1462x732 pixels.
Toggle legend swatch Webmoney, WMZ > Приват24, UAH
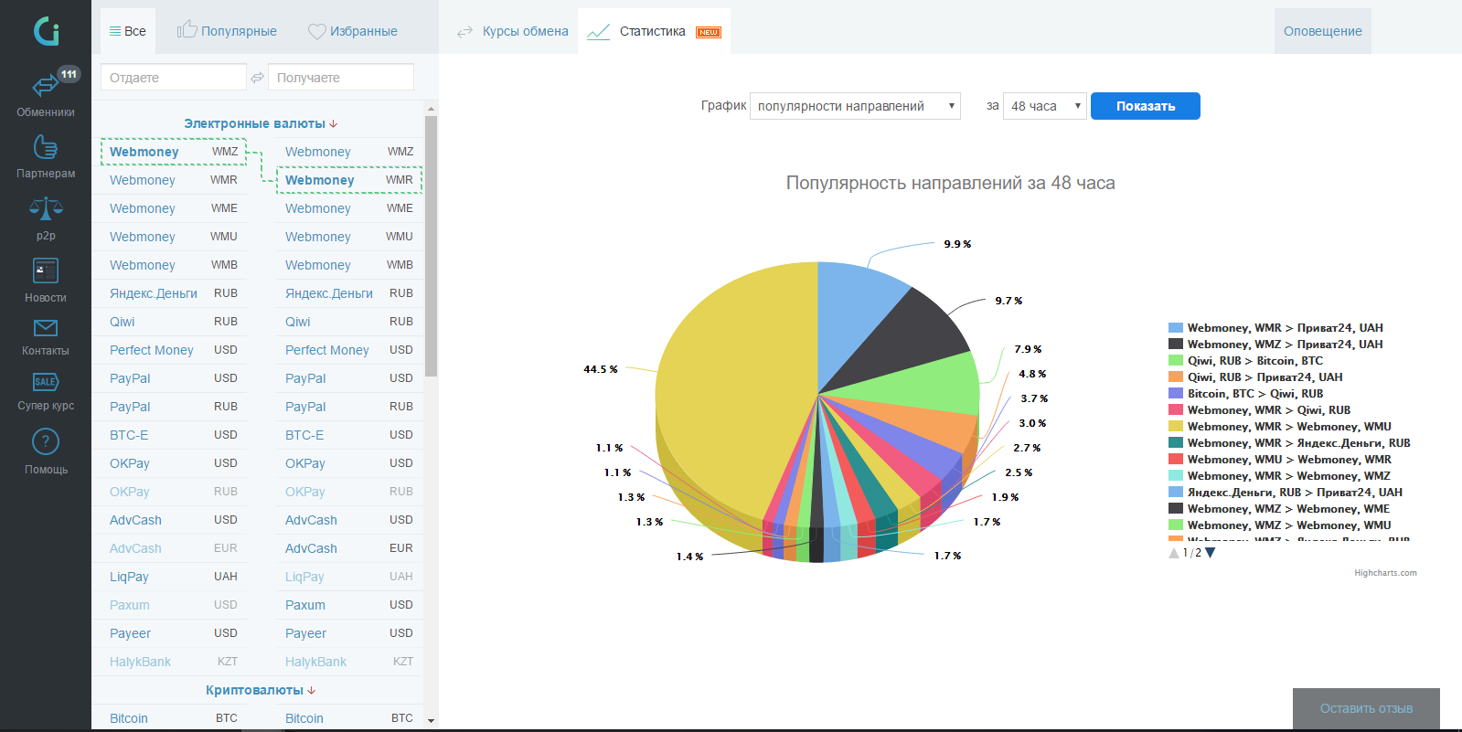click(x=1176, y=345)
